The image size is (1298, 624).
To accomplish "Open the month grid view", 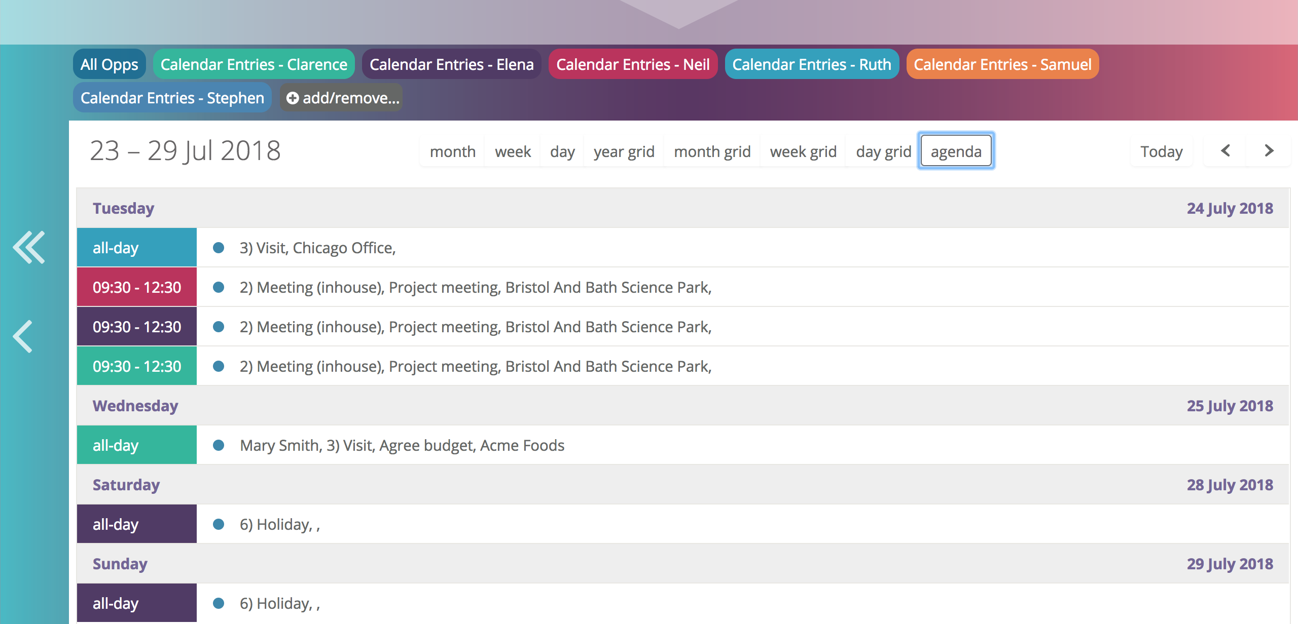I will [712, 150].
